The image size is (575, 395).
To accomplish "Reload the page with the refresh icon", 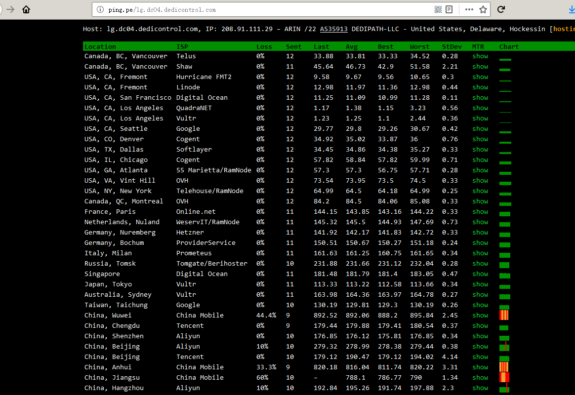I will 501,9.
